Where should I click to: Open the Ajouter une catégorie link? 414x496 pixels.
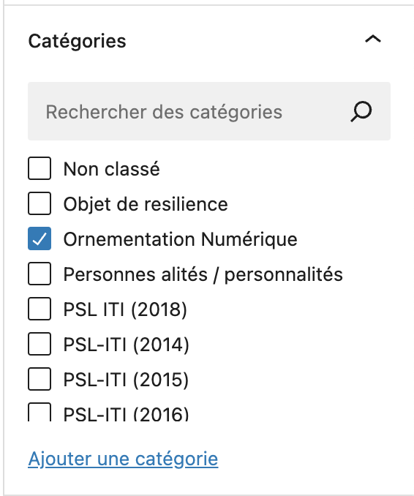point(123,459)
